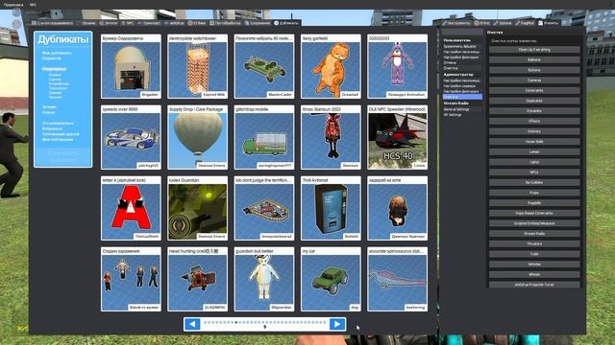Pick the speeds over 9000 car dupe
615x345 pixels.
[x=131, y=137]
